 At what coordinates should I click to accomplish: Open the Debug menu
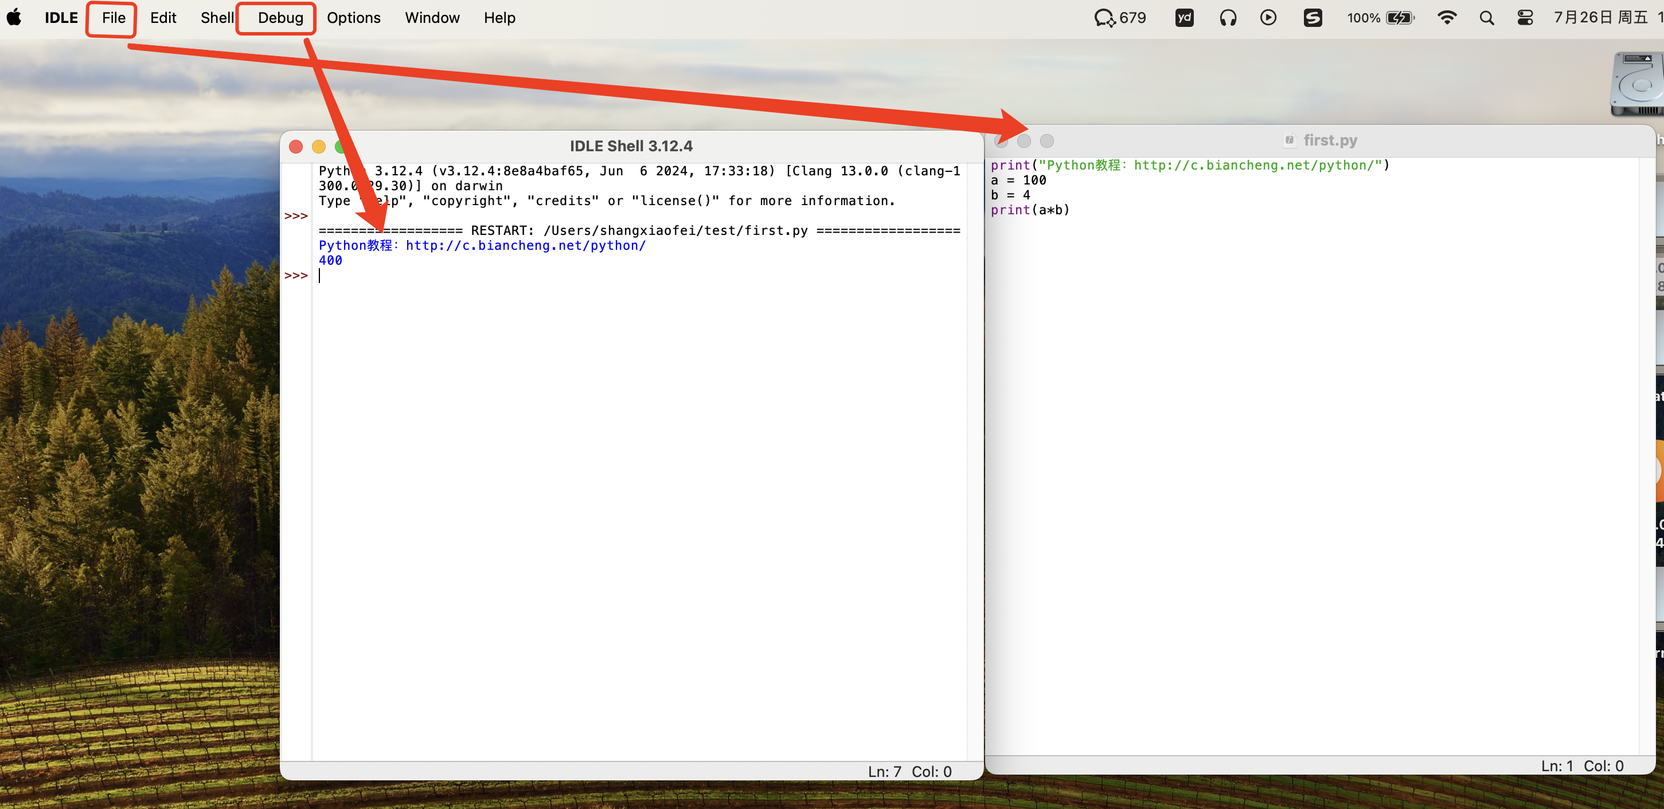coord(280,17)
